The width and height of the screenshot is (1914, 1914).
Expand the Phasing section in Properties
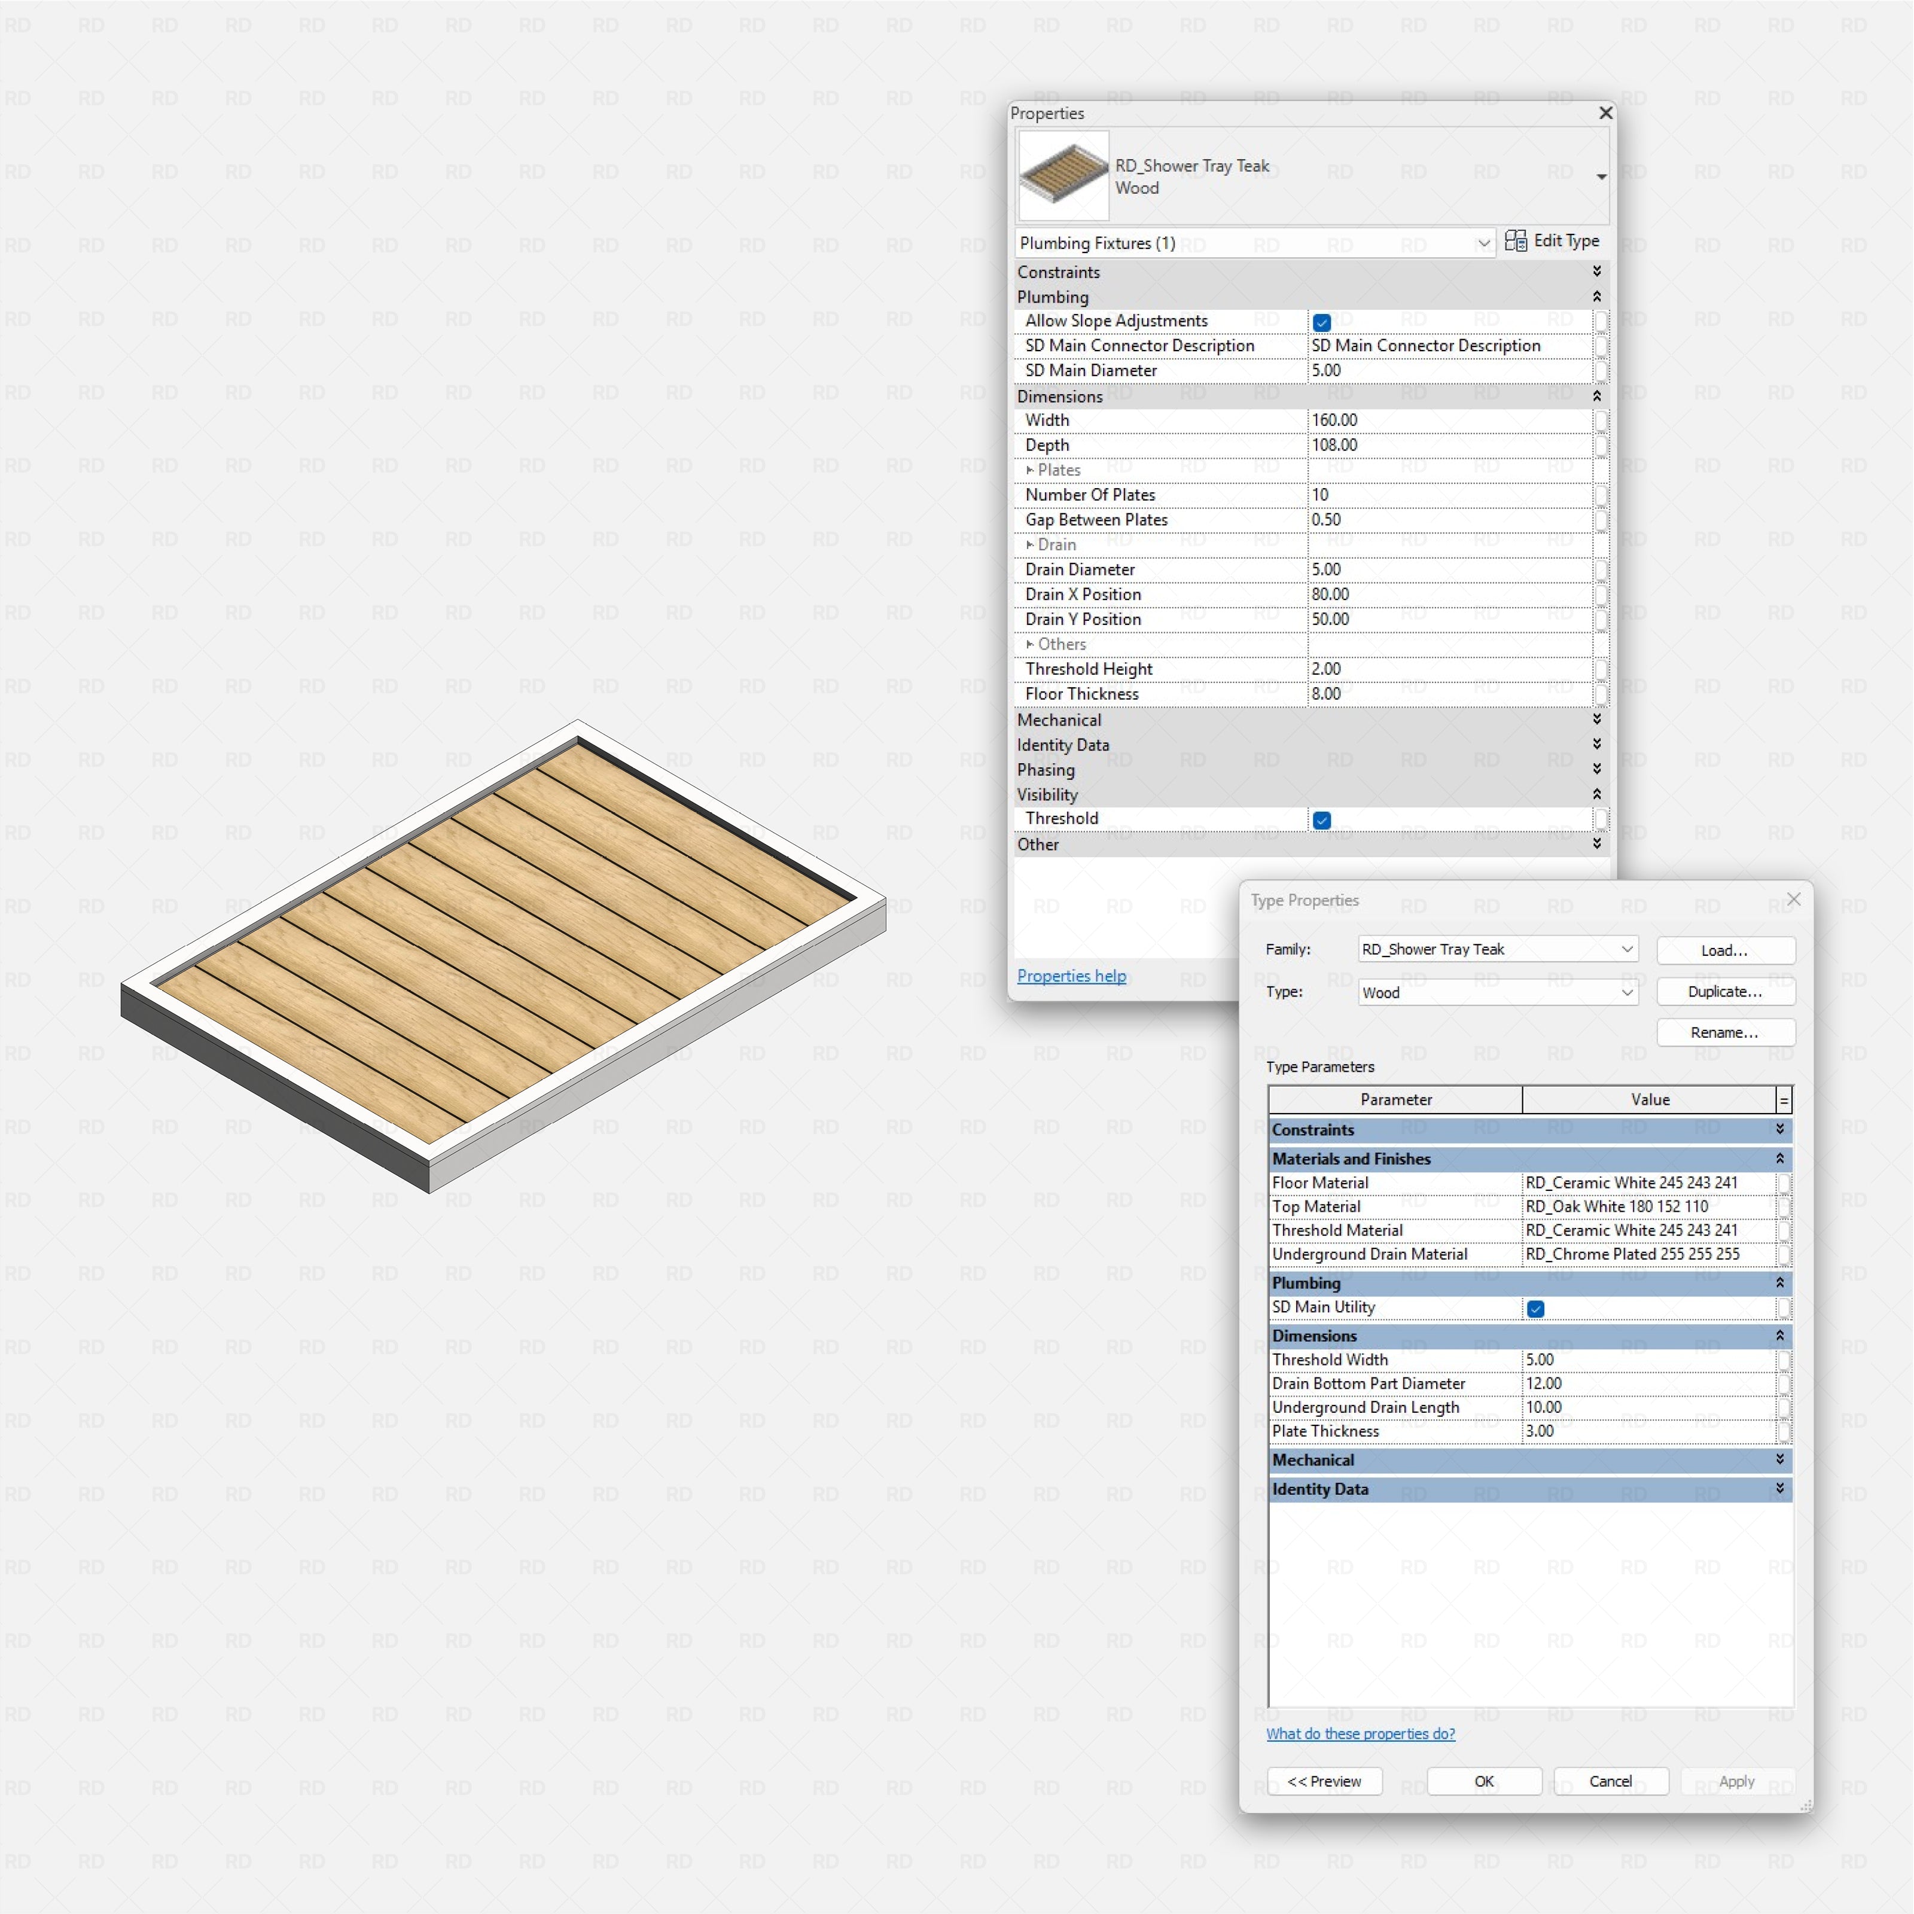tap(1597, 769)
